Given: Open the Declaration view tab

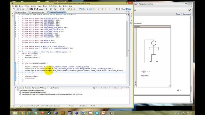Looking at the screenshot, I should pos(27,88).
